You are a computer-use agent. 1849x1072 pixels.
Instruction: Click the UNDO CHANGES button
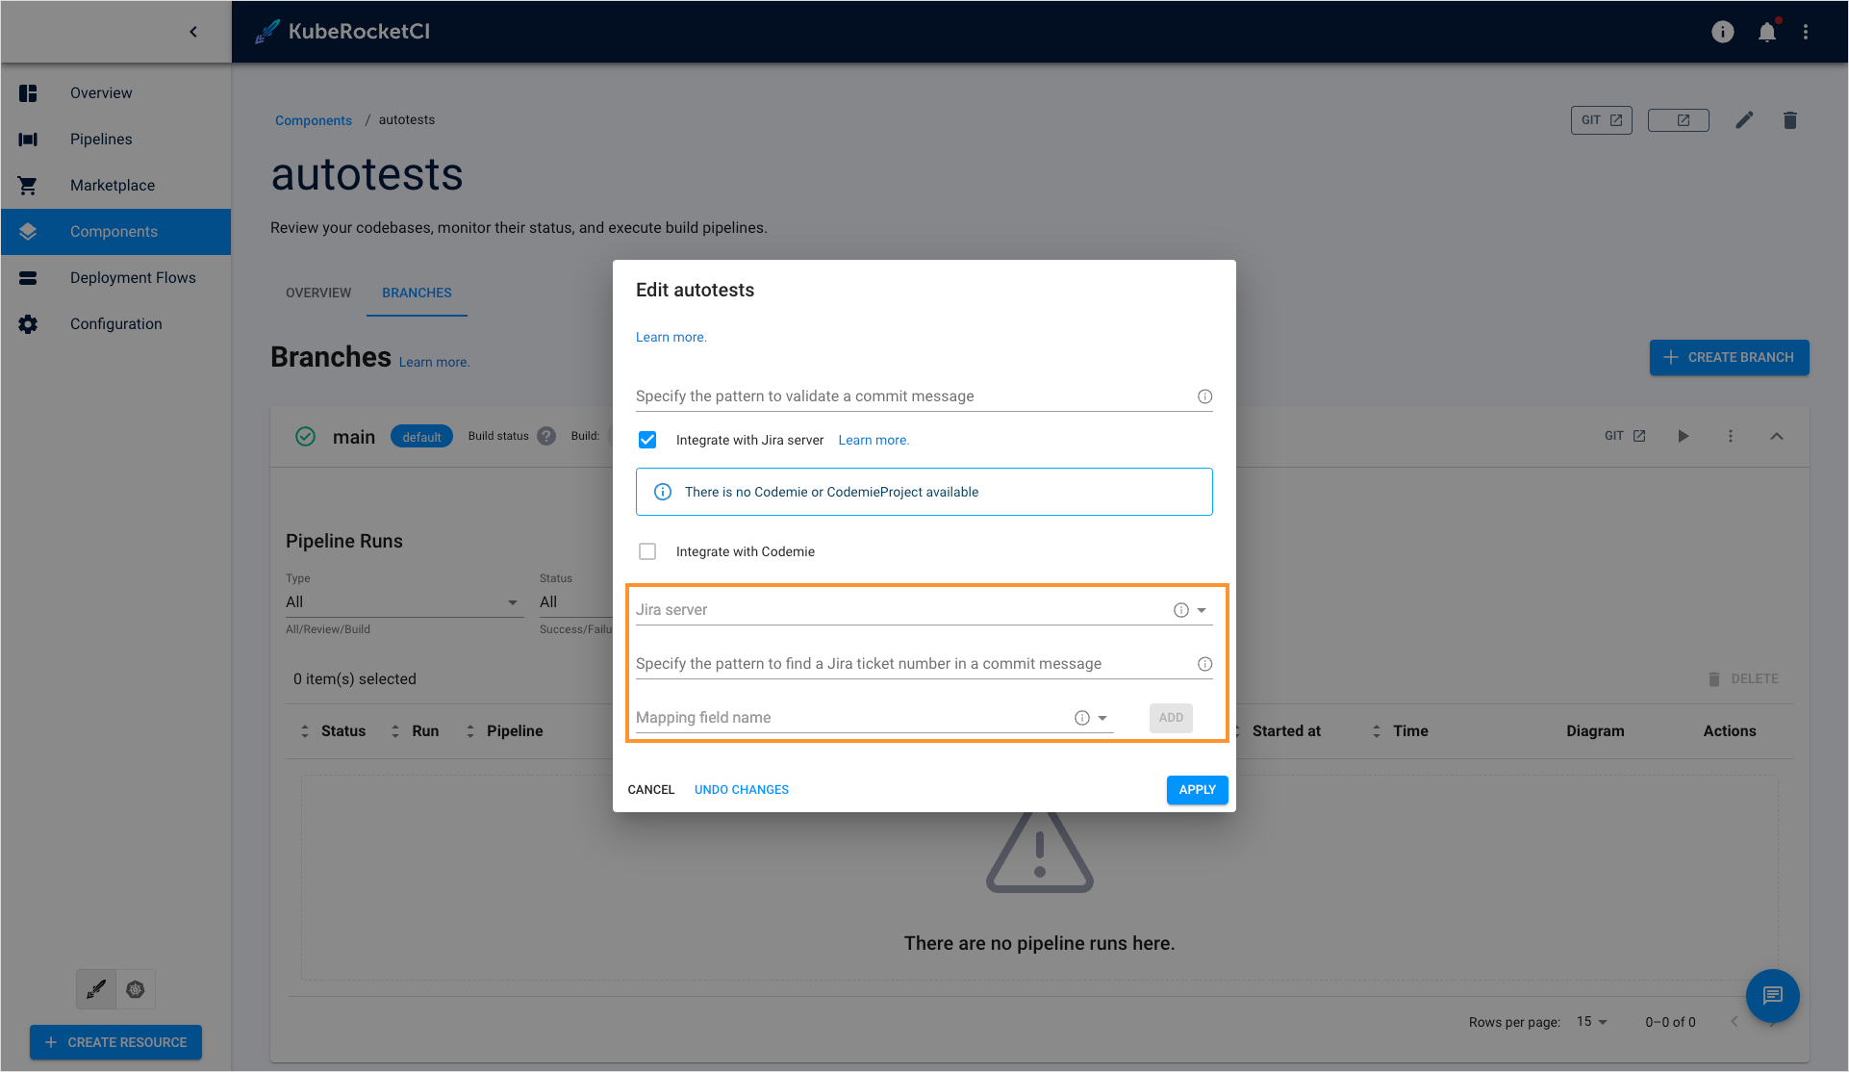tap(741, 789)
